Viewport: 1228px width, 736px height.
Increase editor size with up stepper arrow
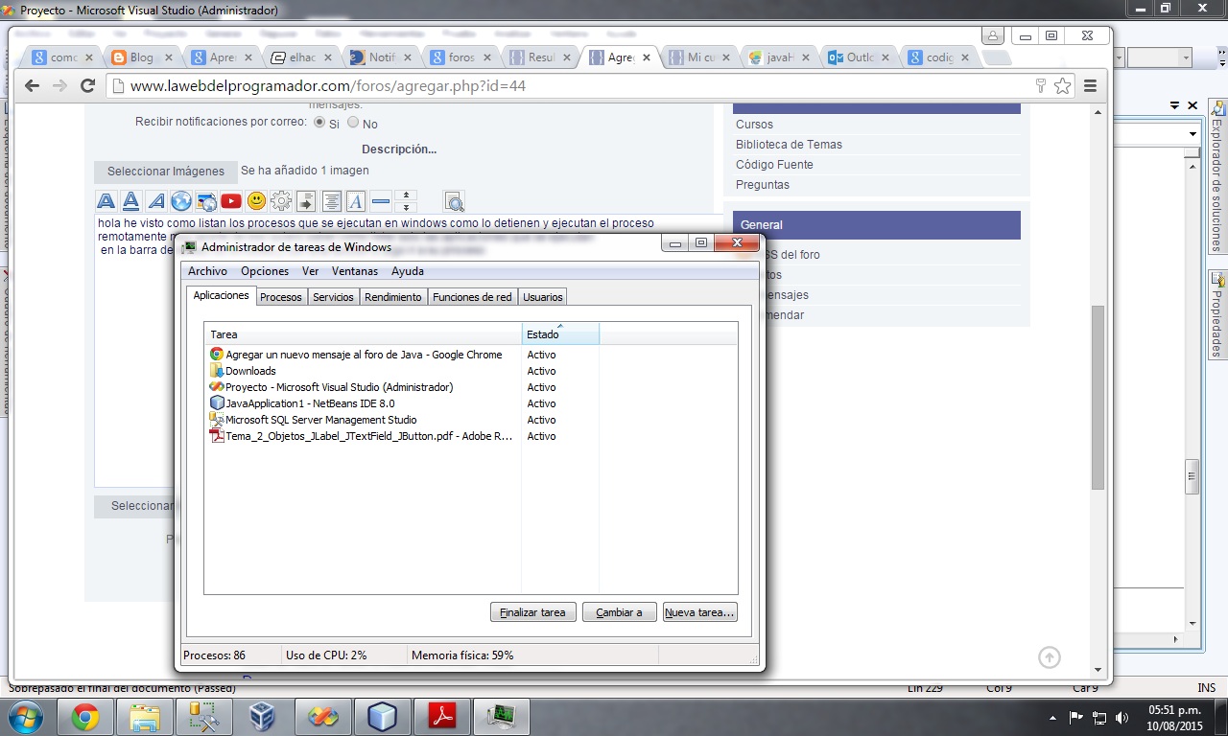[x=406, y=195]
